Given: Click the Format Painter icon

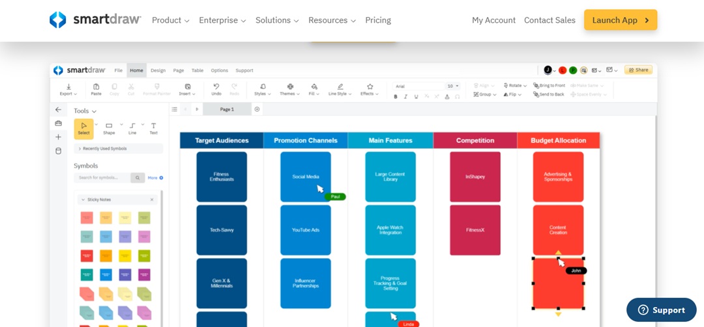Looking at the screenshot, I should tap(156, 87).
